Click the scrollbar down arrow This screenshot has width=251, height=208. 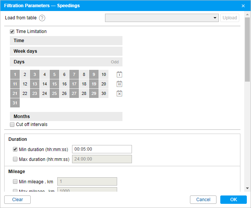pos(247,188)
